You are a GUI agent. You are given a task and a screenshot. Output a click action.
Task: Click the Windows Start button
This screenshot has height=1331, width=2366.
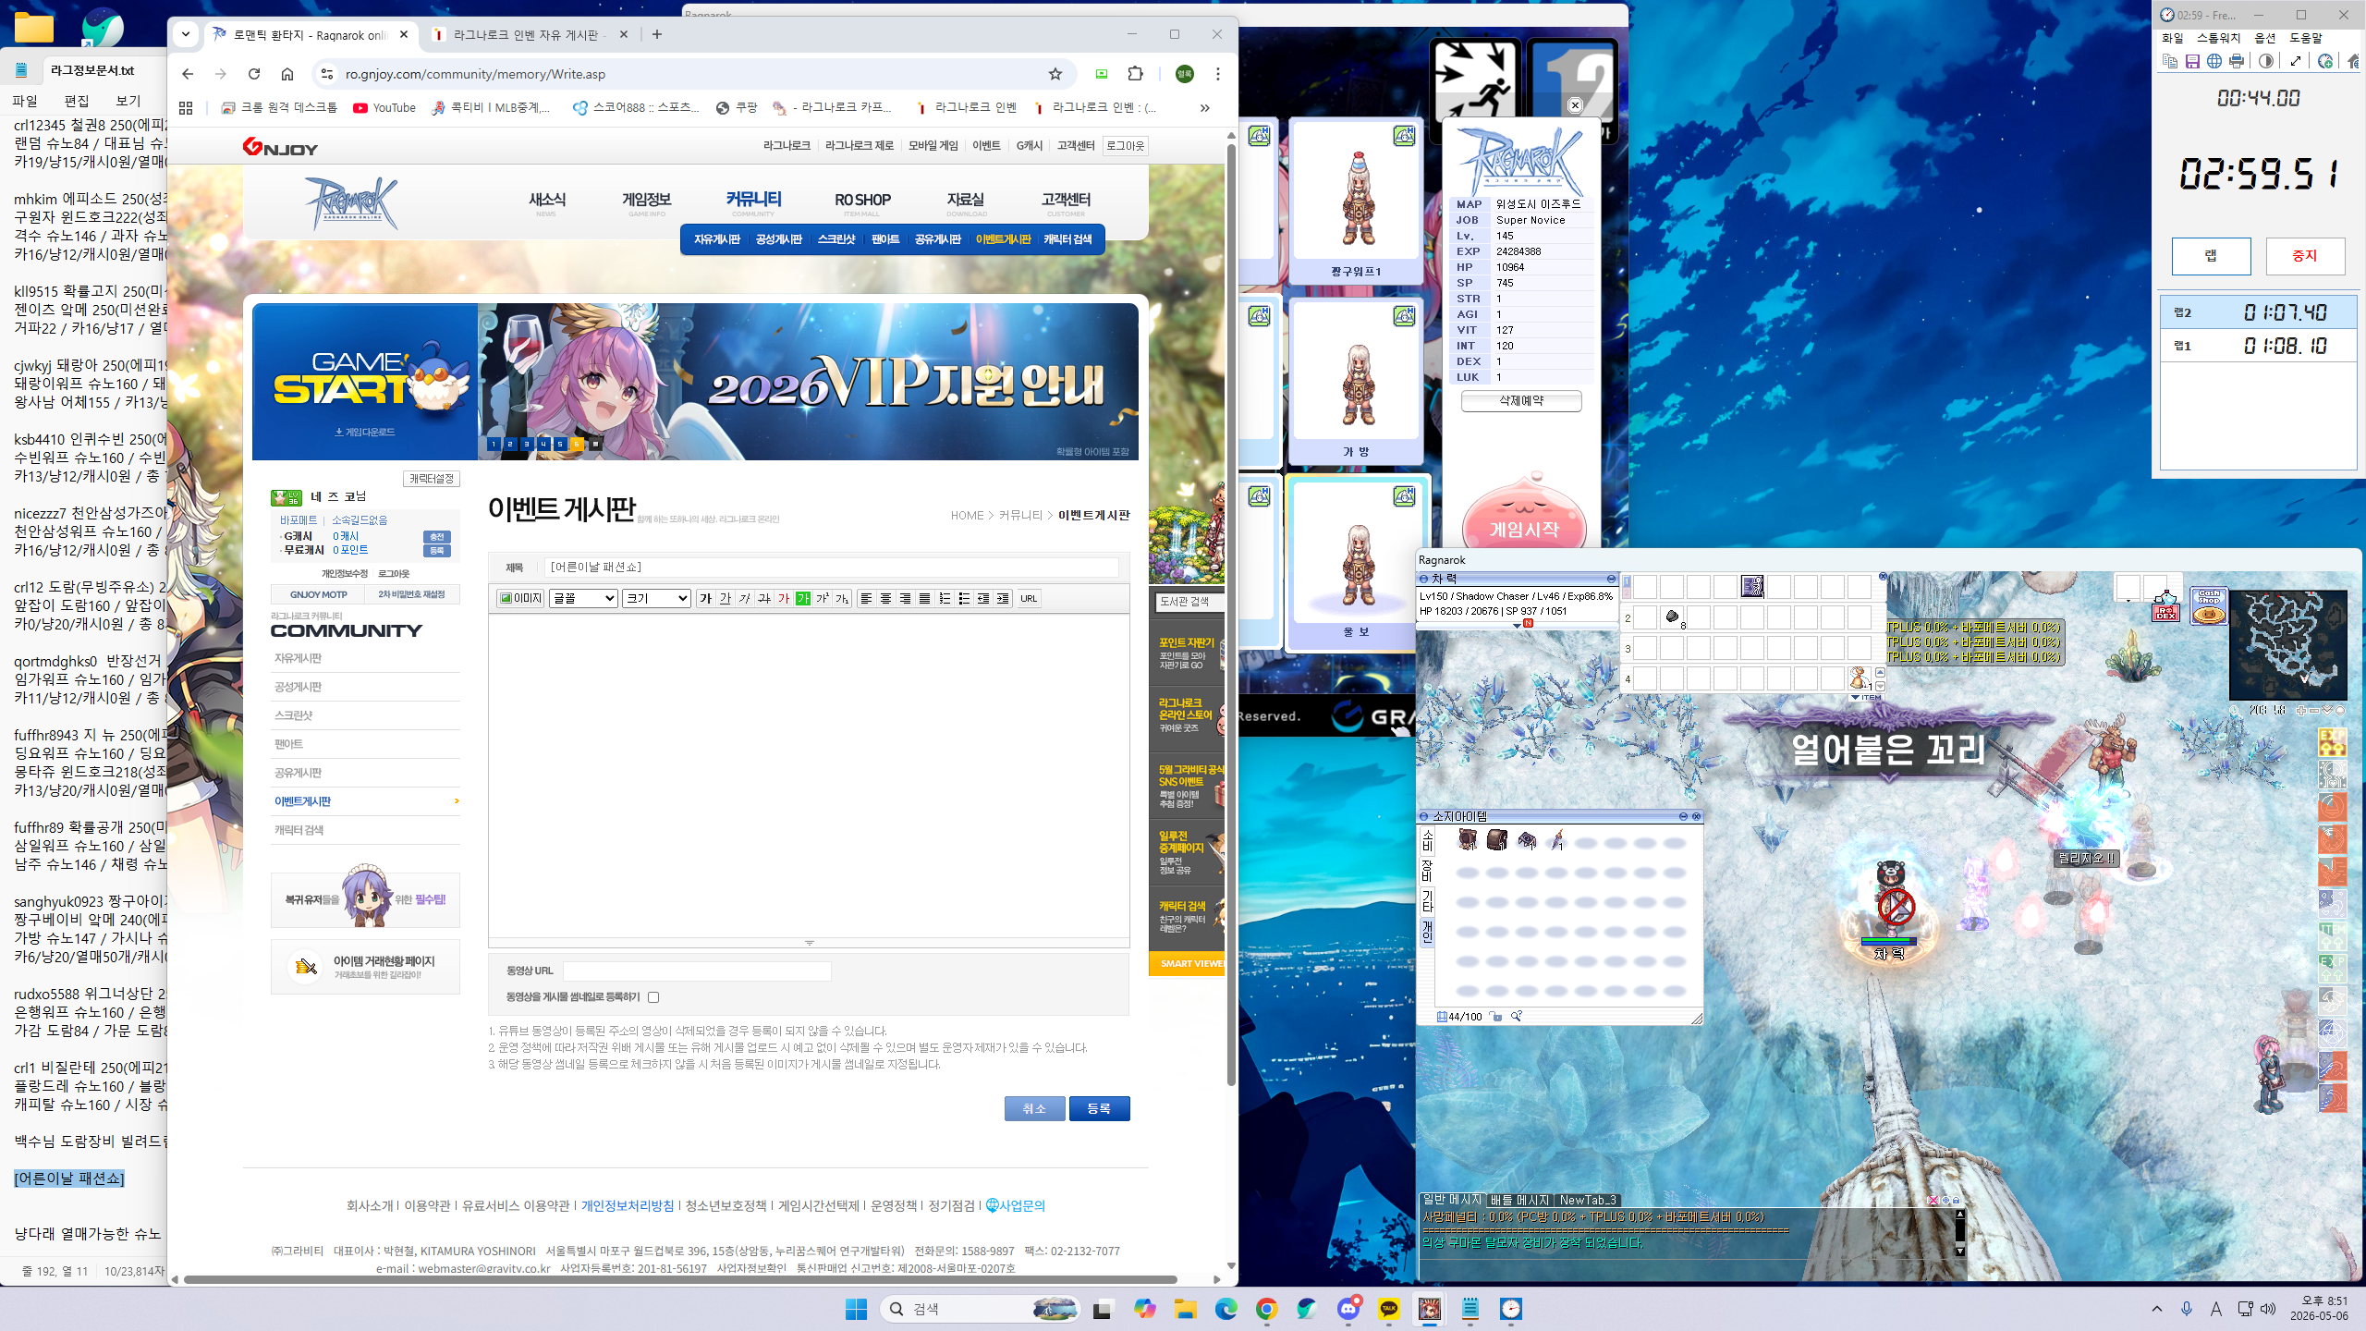point(857,1309)
